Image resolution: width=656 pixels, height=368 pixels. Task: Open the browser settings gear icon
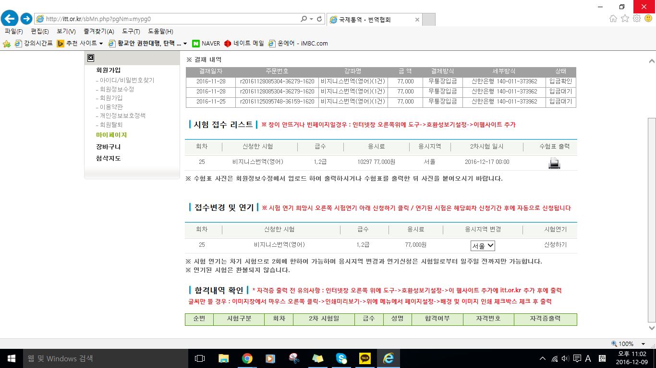coord(637,19)
